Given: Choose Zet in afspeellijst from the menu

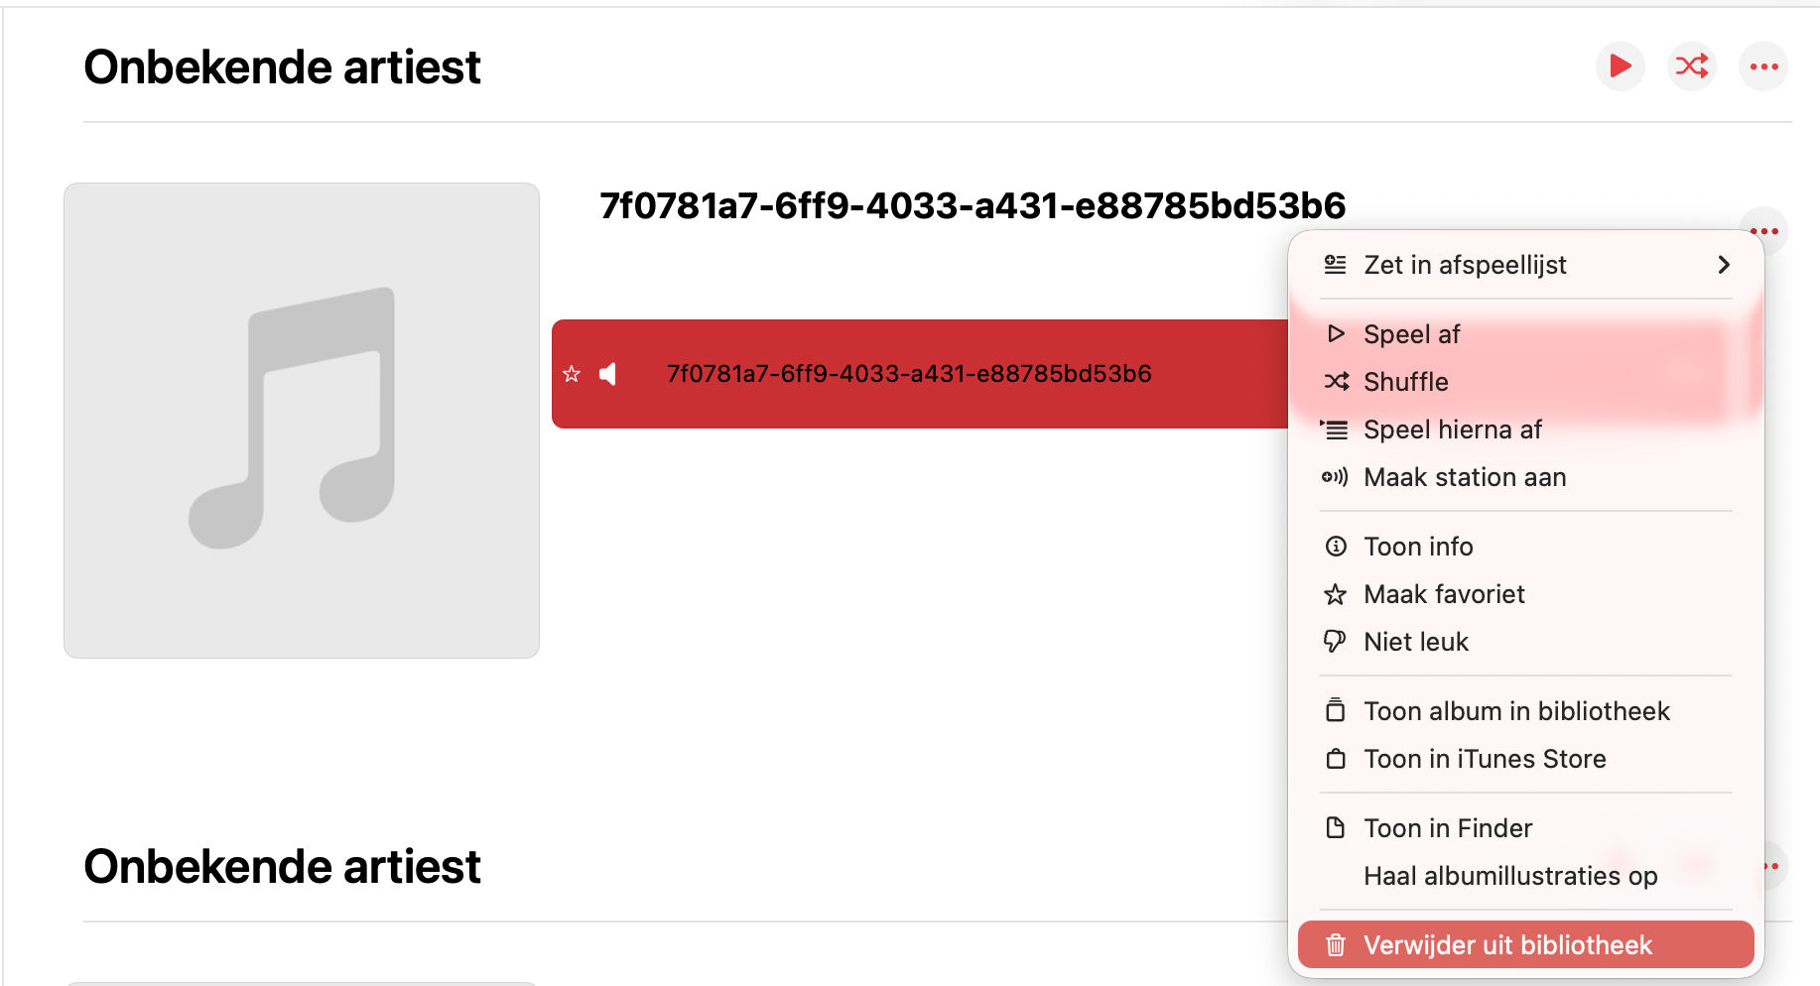Looking at the screenshot, I should (1465, 265).
